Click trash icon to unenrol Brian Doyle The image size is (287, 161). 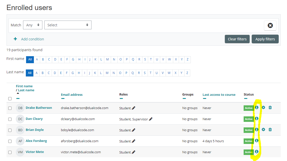(x=270, y=130)
